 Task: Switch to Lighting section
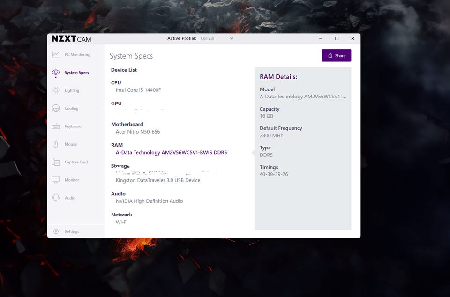click(72, 90)
